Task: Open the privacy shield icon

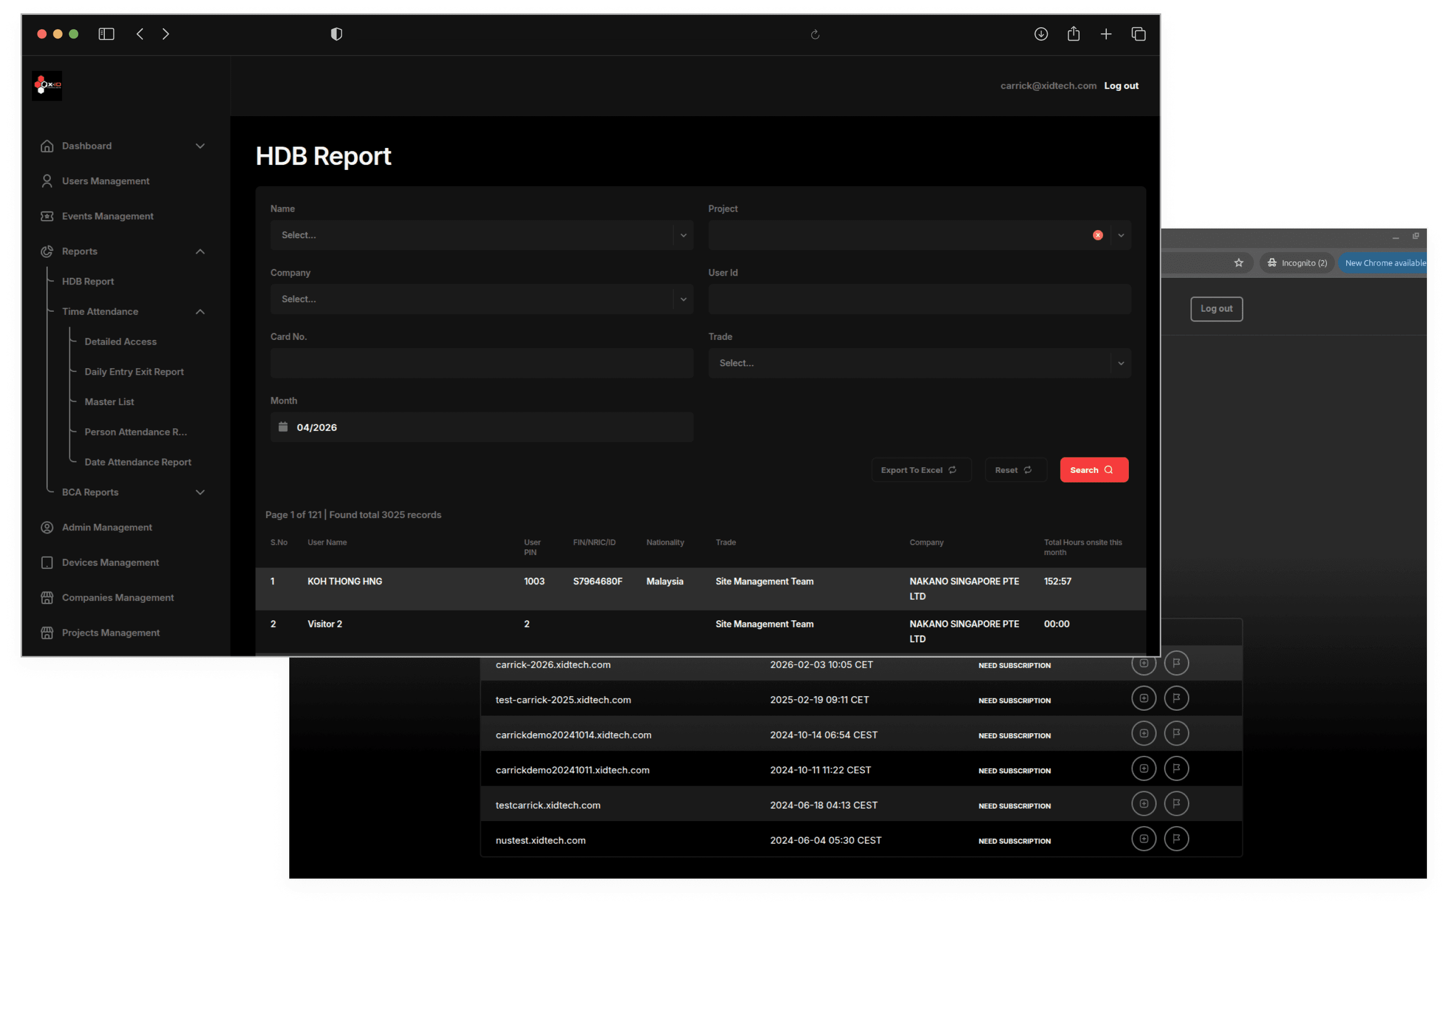Action: [x=337, y=34]
